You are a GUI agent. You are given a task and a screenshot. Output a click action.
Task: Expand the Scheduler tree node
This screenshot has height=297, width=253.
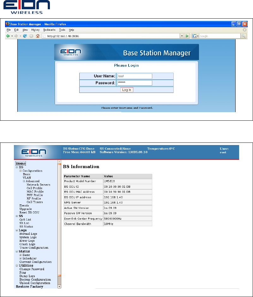[x=21, y=258]
